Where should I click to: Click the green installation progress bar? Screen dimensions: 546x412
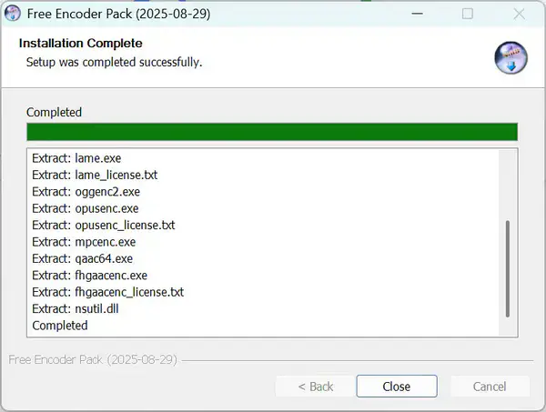[x=272, y=132]
